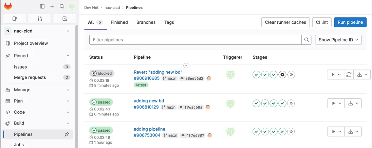Click the sidebar vertical scrollbar

coord(77,86)
